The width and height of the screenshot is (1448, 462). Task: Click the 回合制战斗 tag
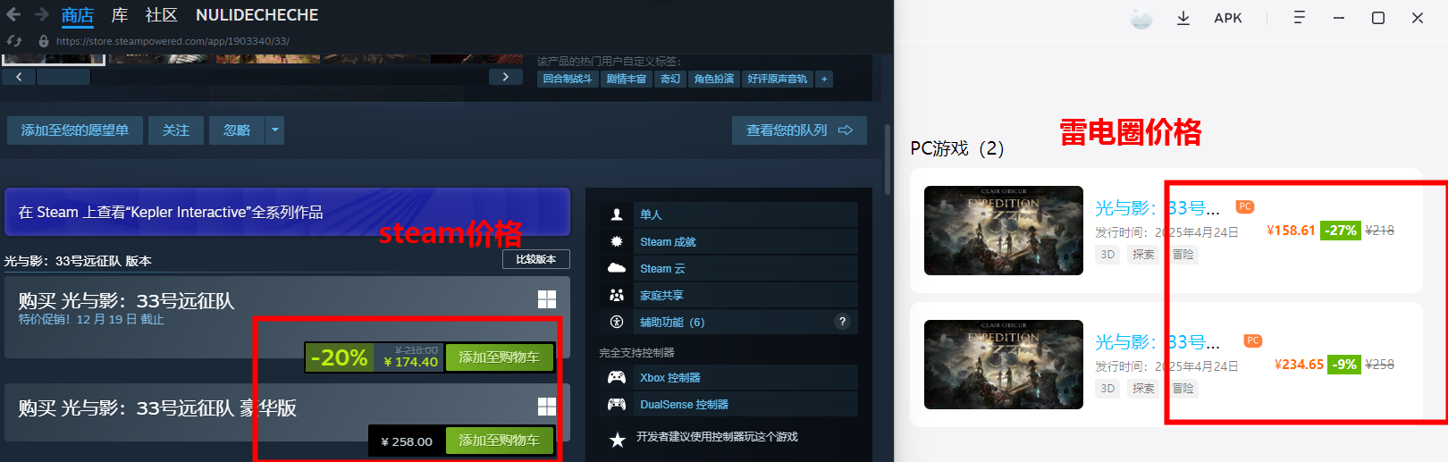(x=568, y=79)
